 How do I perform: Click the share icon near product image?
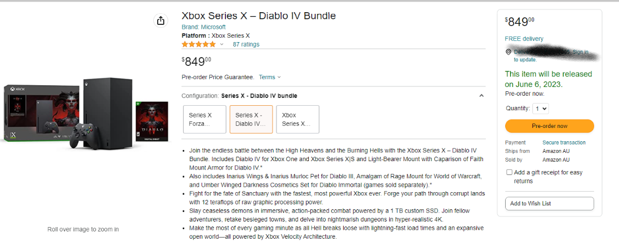tap(160, 20)
